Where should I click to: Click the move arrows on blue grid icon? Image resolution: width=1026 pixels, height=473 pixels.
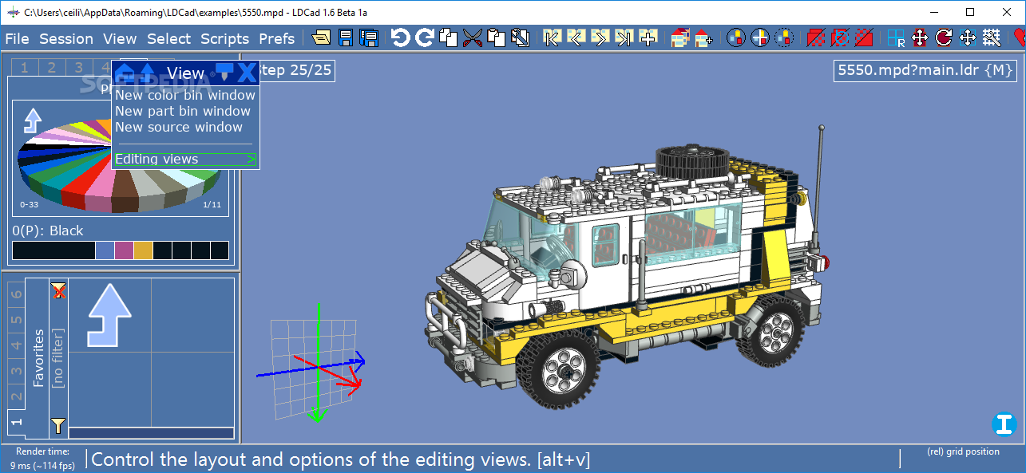point(968,37)
